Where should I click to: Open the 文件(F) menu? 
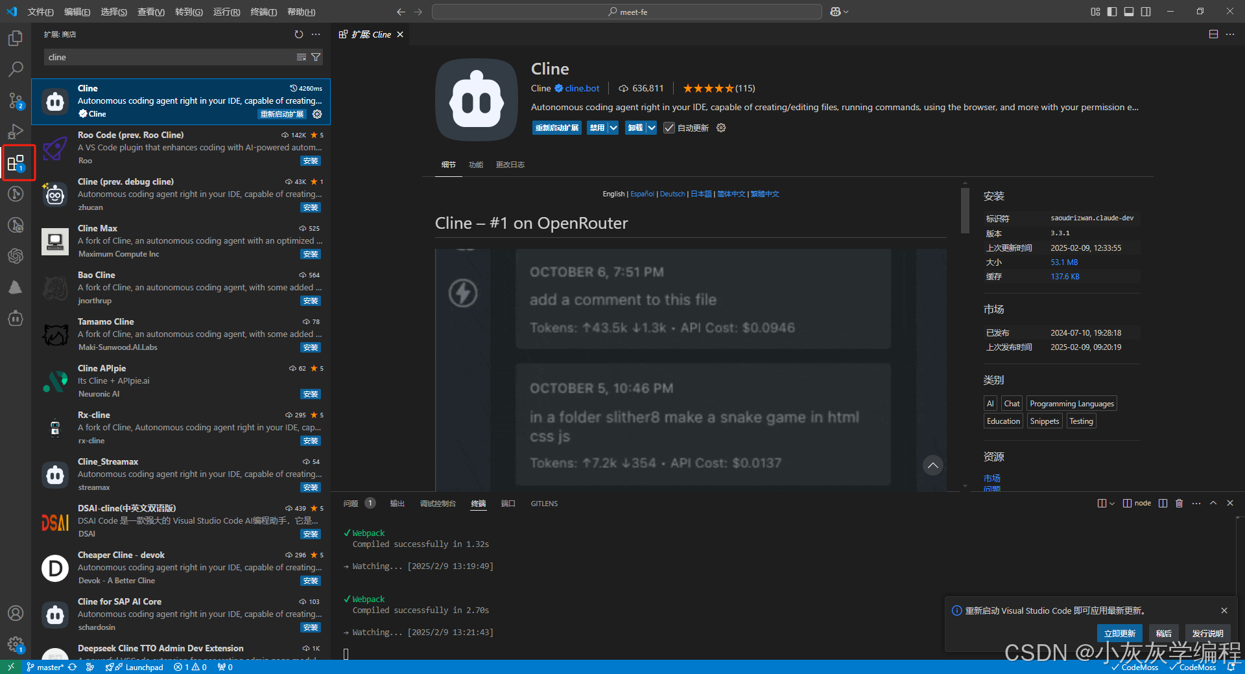coord(40,12)
